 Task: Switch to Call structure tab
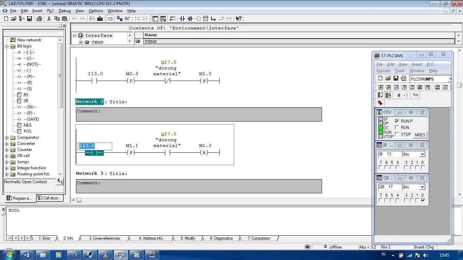[50, 198]
